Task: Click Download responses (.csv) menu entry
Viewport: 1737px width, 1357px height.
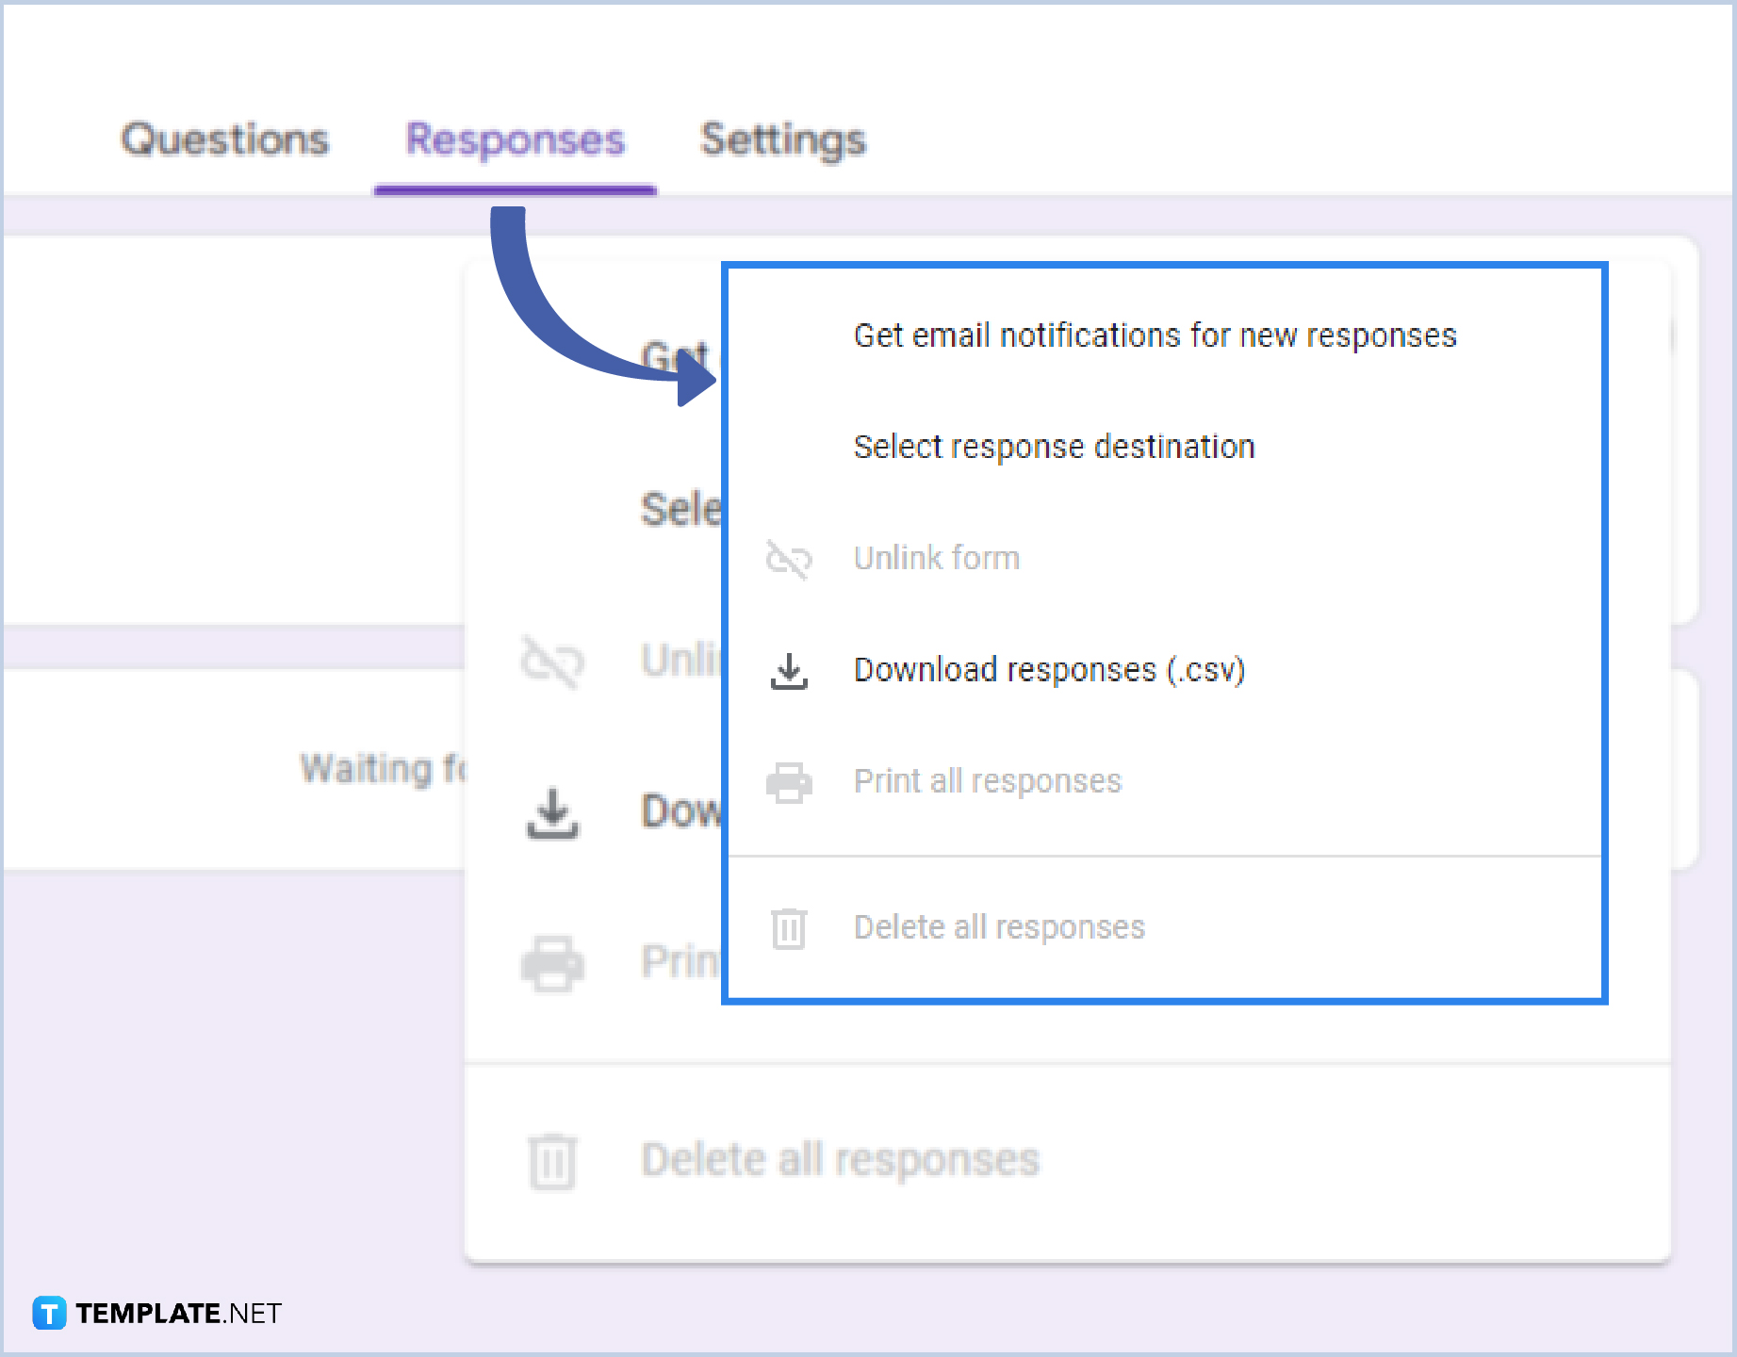Action: (1049, 671)
